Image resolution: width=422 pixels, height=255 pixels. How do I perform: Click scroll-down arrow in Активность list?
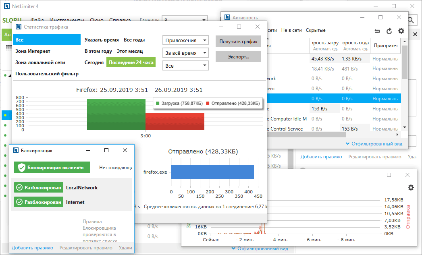[405, 127]
